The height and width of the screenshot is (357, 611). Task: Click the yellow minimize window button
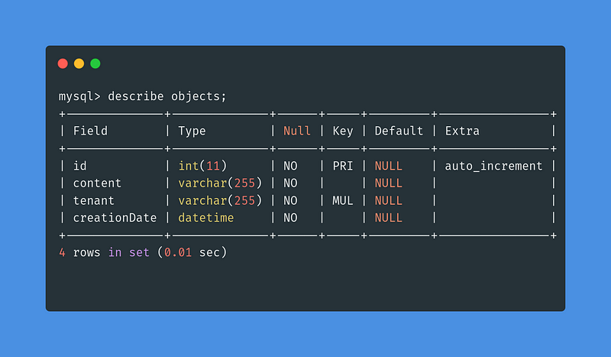pyautogui.click(x=79, y=63)
